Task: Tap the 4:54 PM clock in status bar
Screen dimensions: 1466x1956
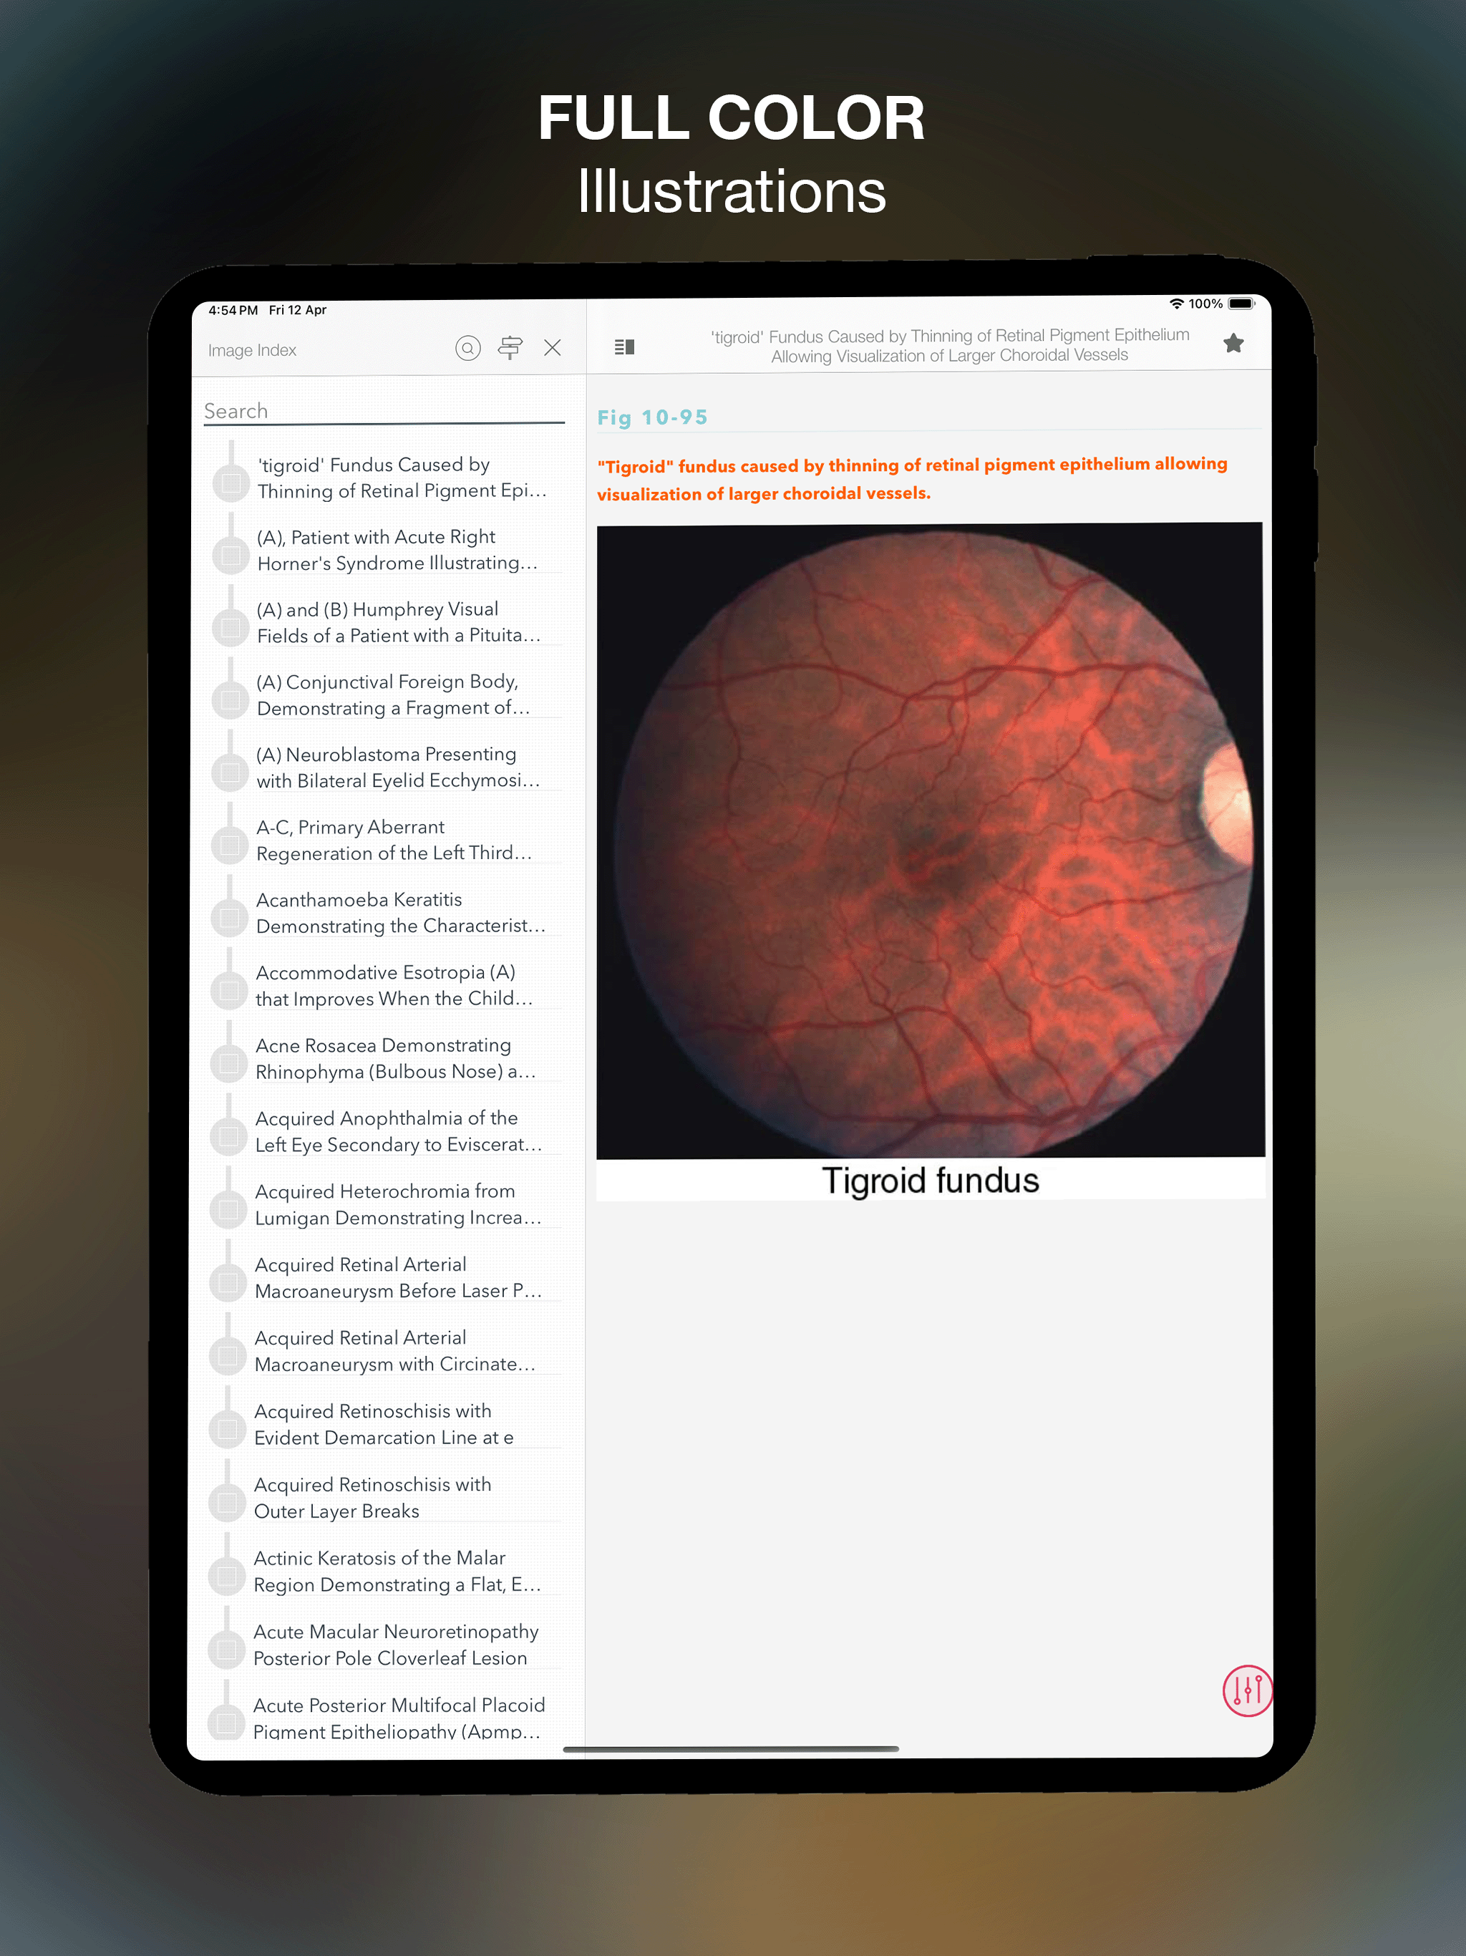Action: click(x=233, y=311)
